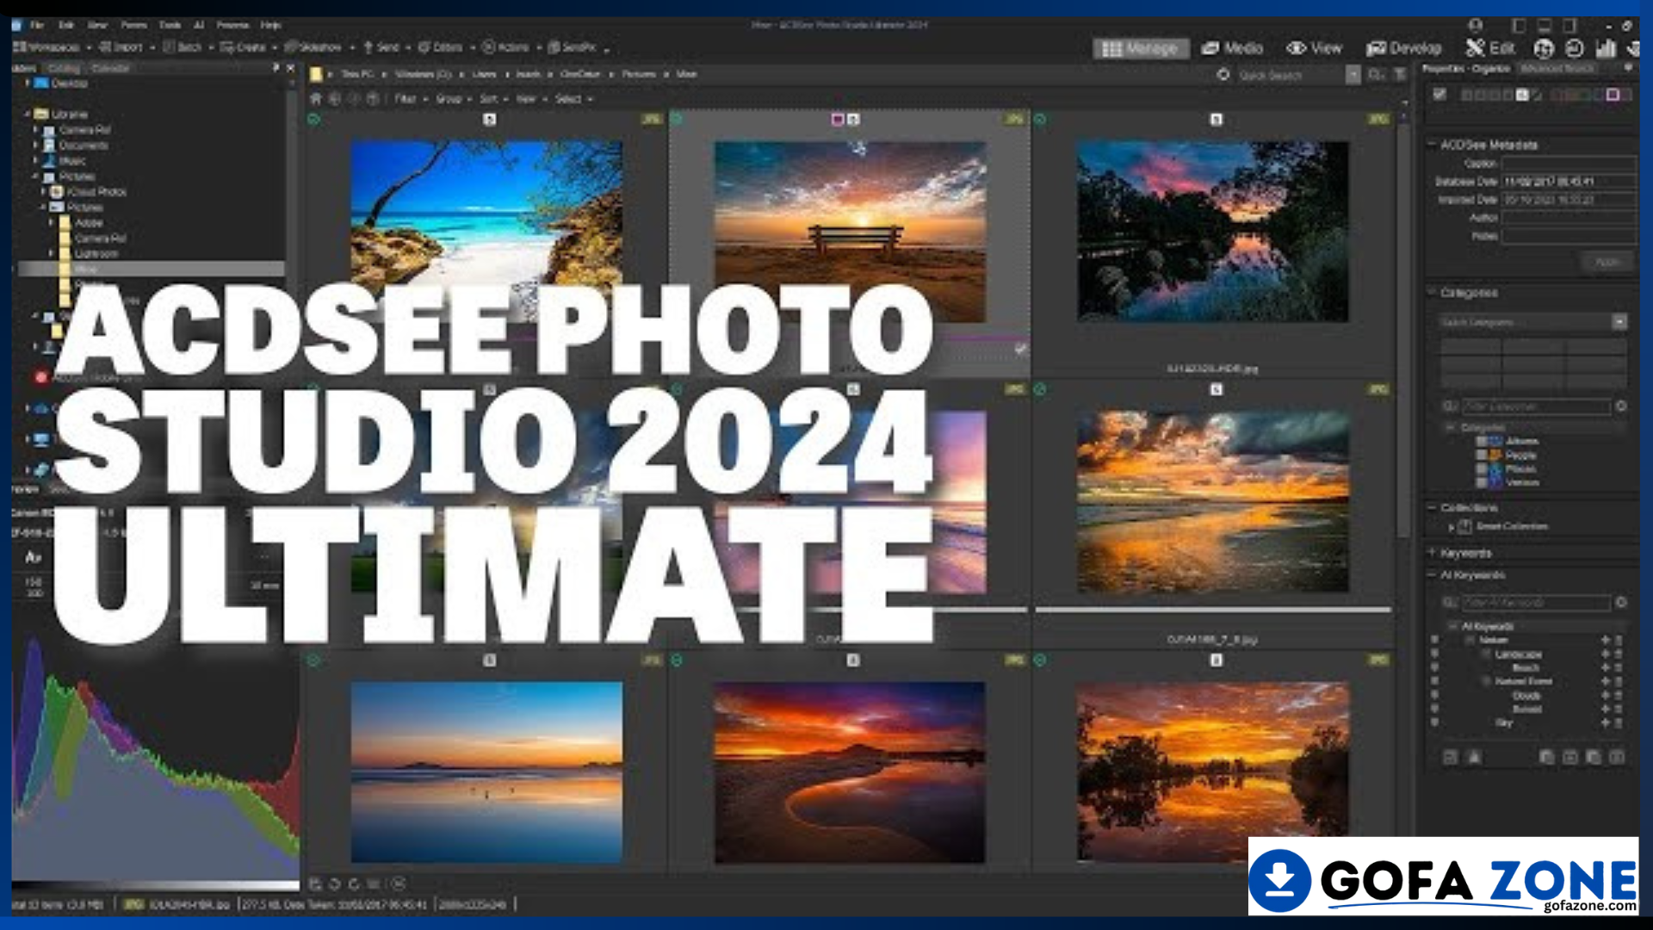
Task: Collapse the Libraries tree node
Action: 27,114
